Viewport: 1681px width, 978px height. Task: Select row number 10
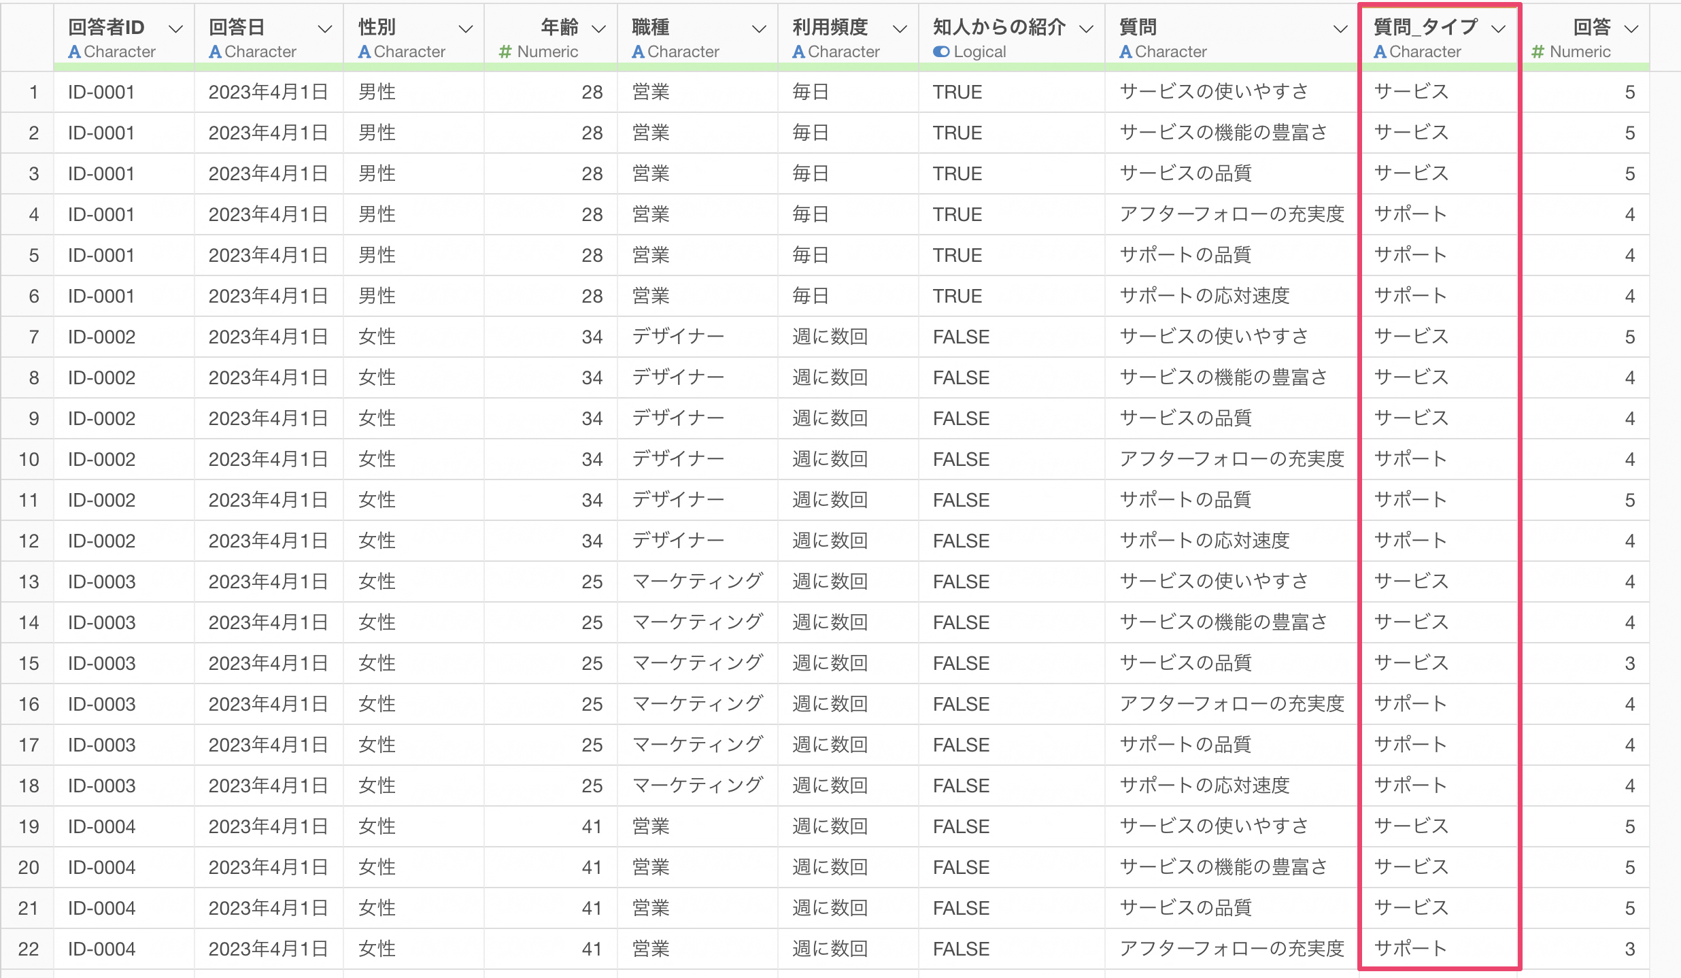29,459
